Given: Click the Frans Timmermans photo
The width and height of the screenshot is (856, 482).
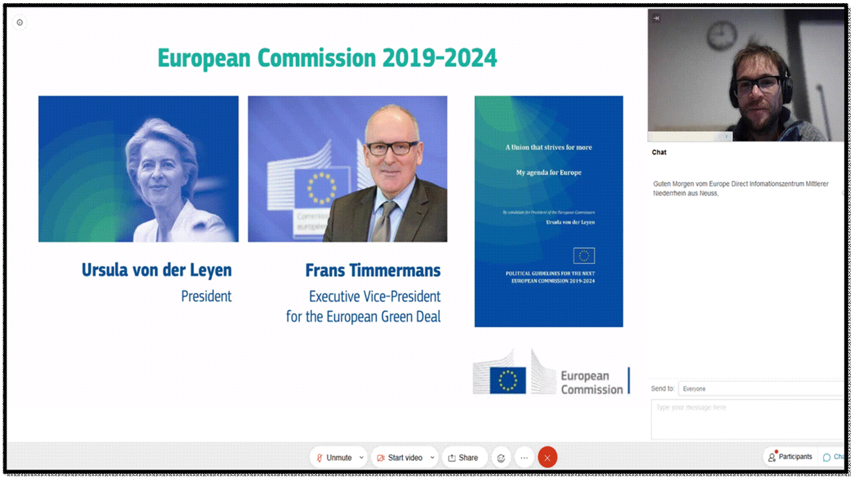Looking at the screenshot, I should point(347,169).
